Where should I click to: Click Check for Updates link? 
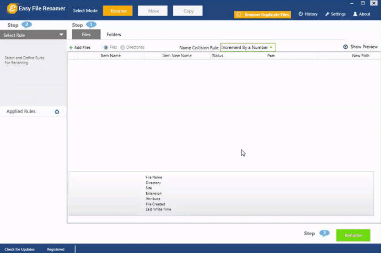click(19, 249)
